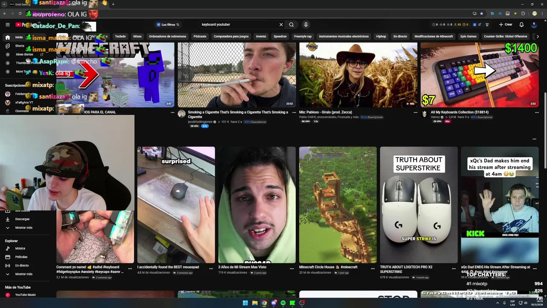Viewport: 547px width, 308px height.
Task: Open the notifications bell
Action: (521, 25)
